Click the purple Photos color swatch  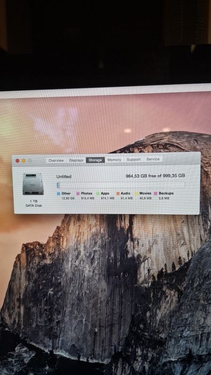click(78, 194)
